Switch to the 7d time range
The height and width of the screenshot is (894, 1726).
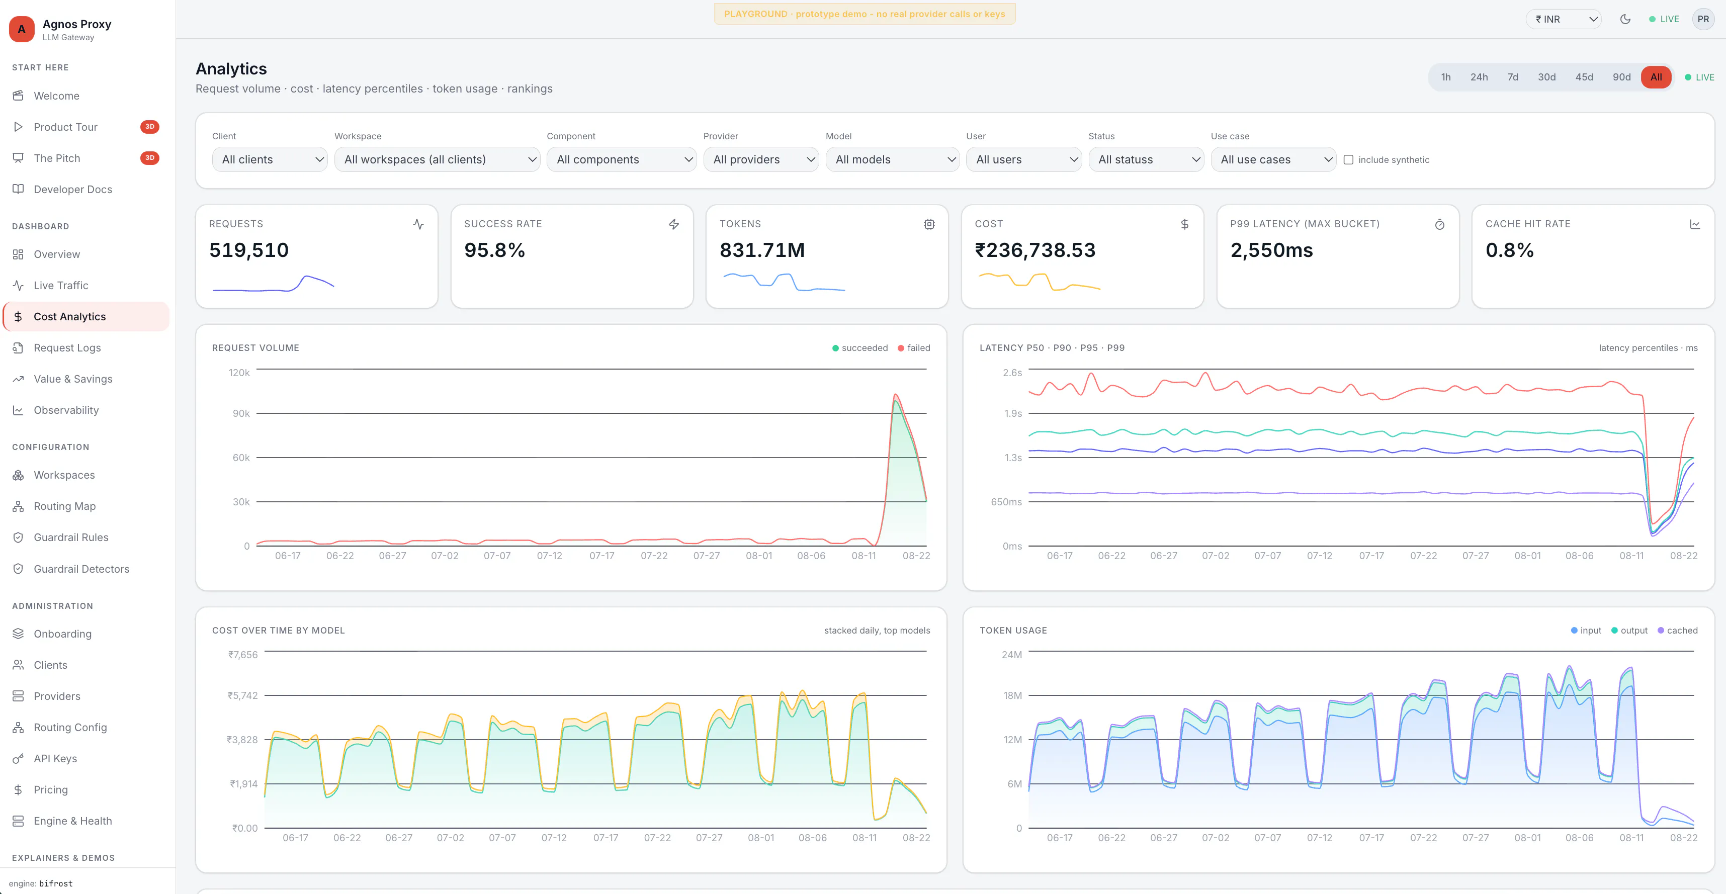[x=1512, y=77]
